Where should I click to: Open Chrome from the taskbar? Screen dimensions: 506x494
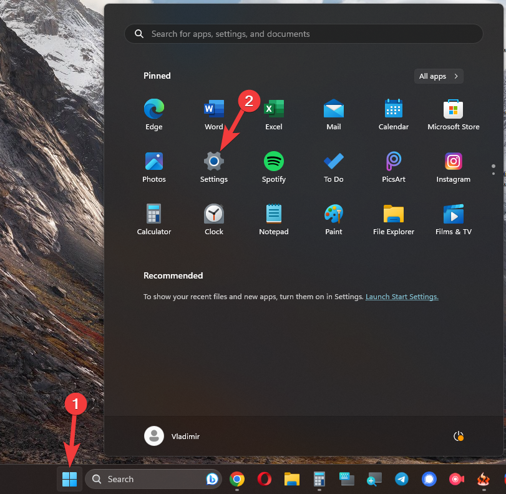tap(236, 479)
